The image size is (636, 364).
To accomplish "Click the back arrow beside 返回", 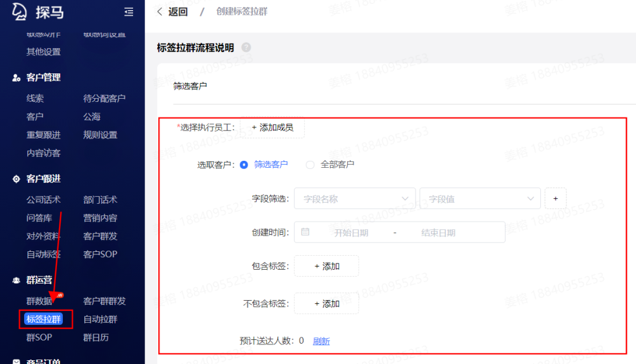I will point(160,11).
